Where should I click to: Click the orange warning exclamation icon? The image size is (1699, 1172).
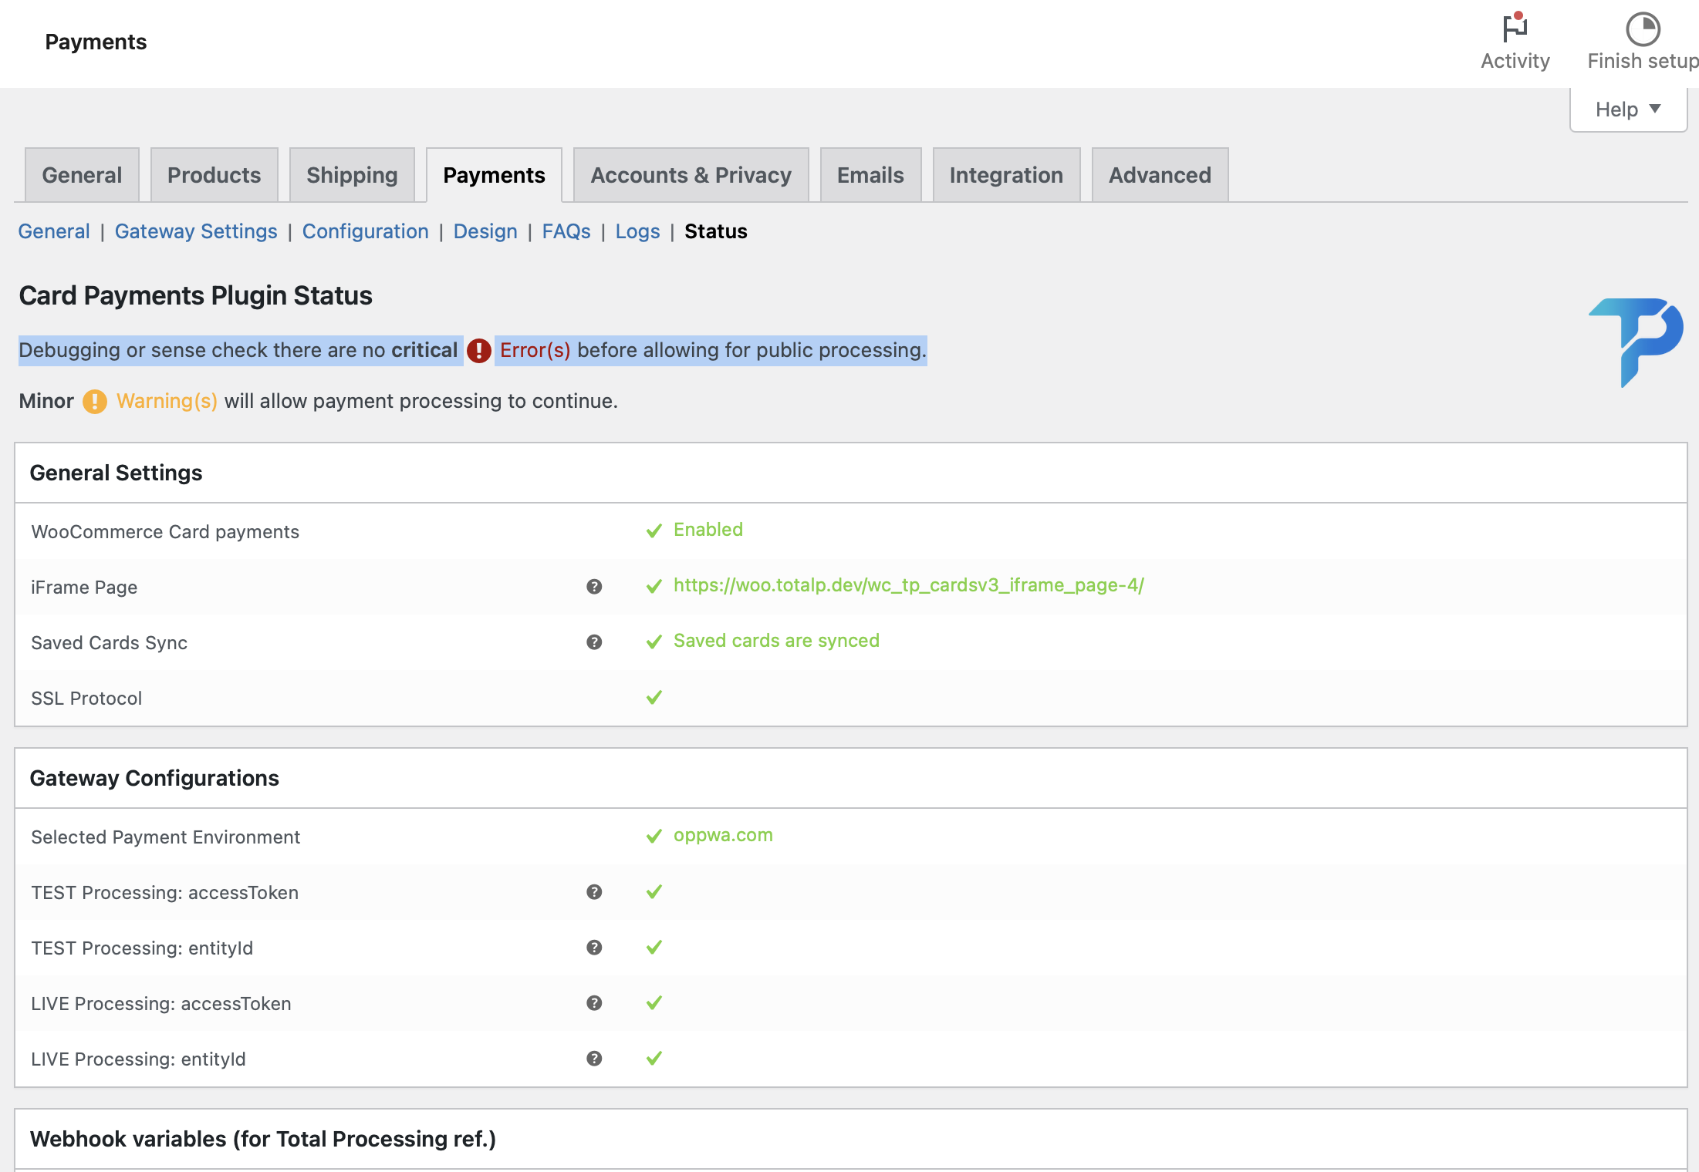coord(95,402)
